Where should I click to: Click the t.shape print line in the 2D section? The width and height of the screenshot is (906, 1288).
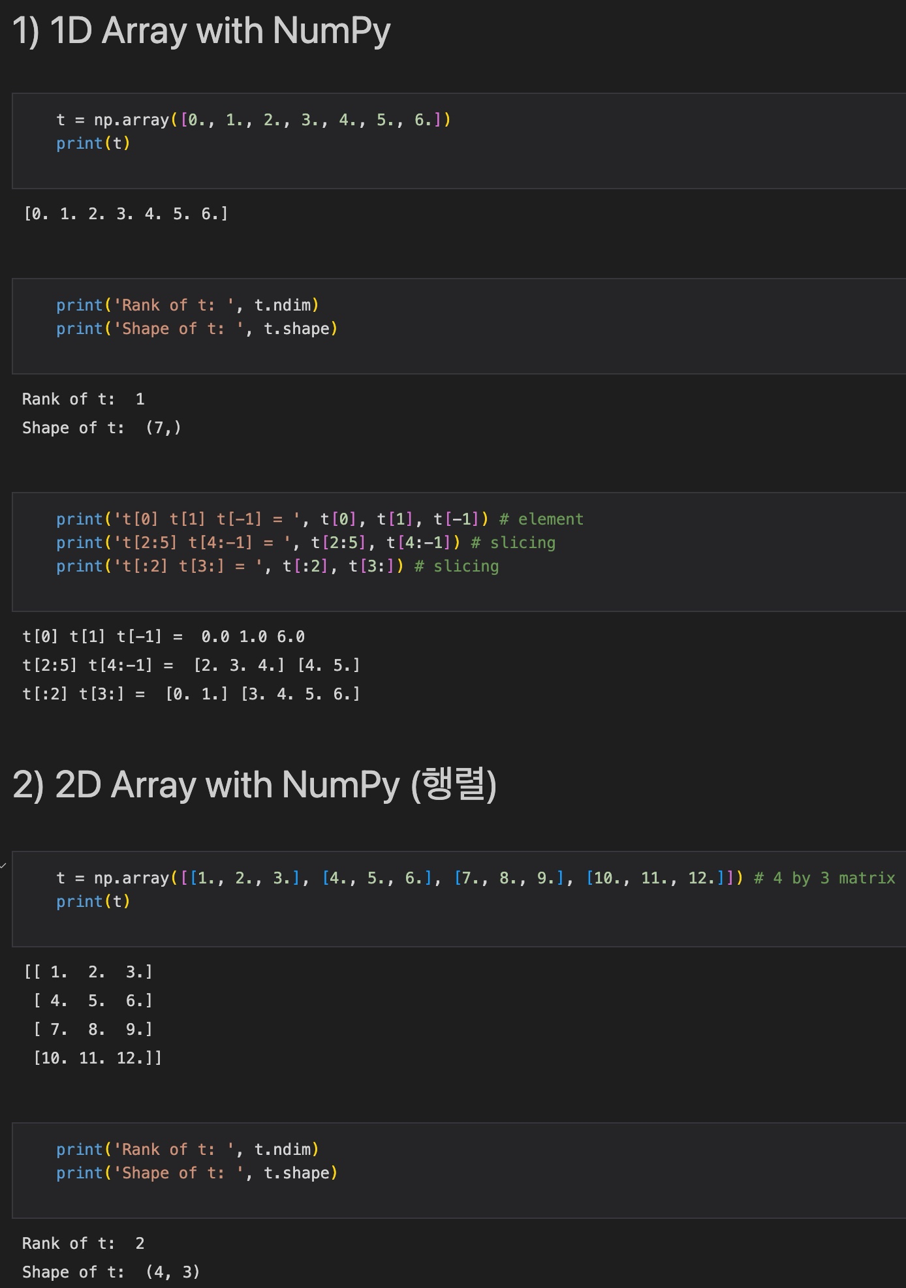197,1173
